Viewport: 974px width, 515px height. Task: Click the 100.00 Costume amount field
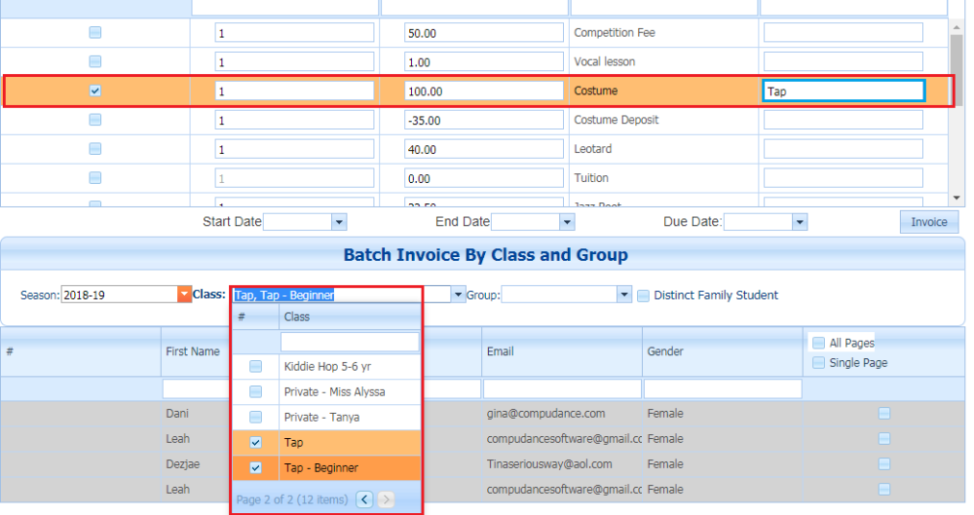(484, 92)
